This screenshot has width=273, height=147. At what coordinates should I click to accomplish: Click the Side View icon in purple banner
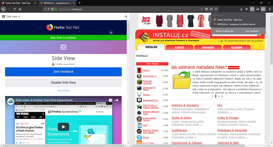click(63, 47)
